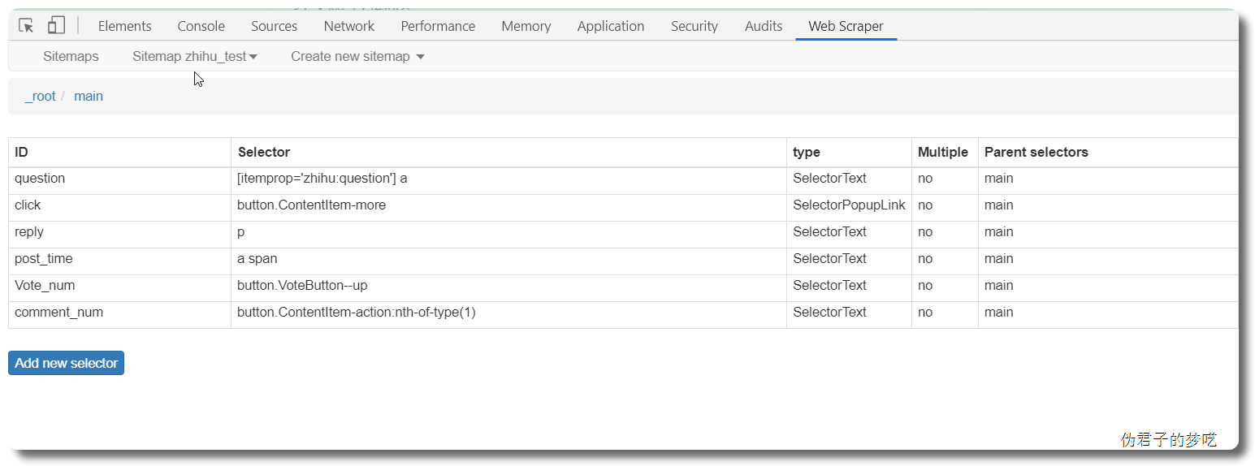Navigate to the _root breadcrumb link

[40, 96]
